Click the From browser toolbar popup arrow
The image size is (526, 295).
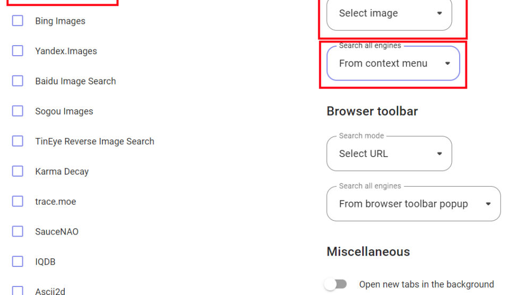(488, 204)
